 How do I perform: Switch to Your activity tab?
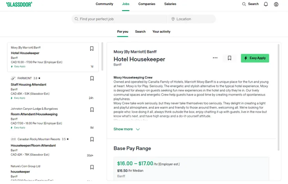(161, 32)
